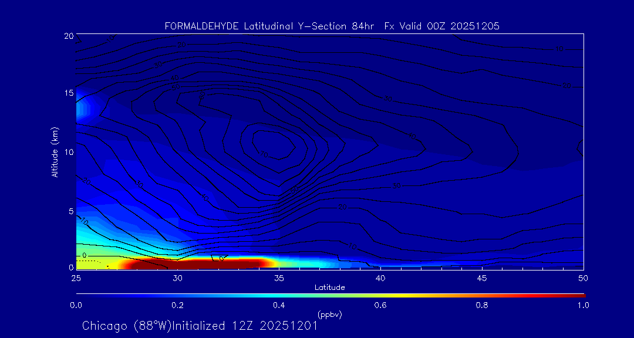Click the 35 latitude tick label
This screenshot has width=634, height=338.
click(x=279, y=278)
